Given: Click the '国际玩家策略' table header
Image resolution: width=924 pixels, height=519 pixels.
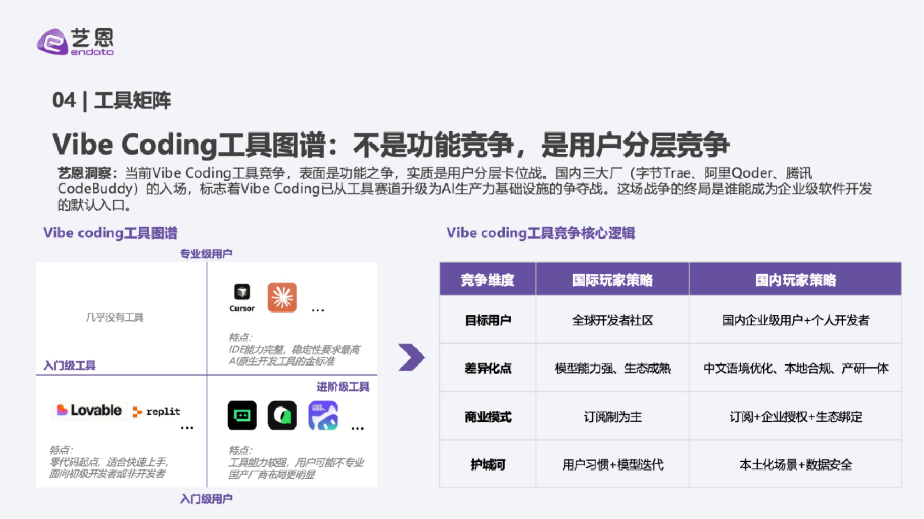Looking at the screenshot, I should (612, 280).
